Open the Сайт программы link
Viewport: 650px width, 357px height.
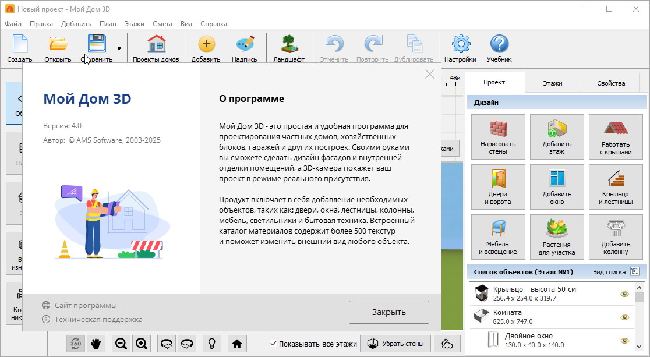(x=86, y=306)
